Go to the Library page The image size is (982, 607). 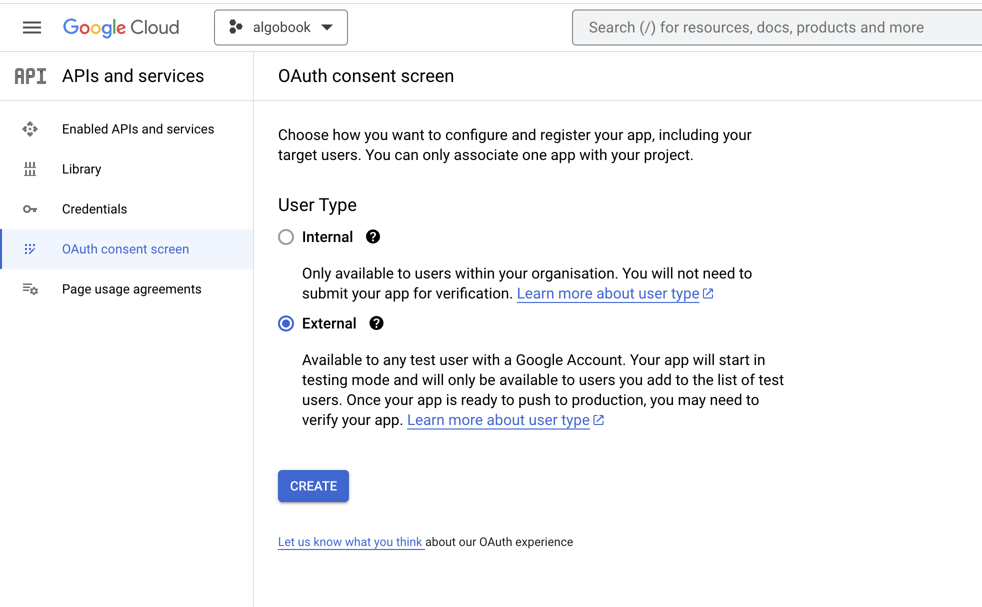click(81, 169)
